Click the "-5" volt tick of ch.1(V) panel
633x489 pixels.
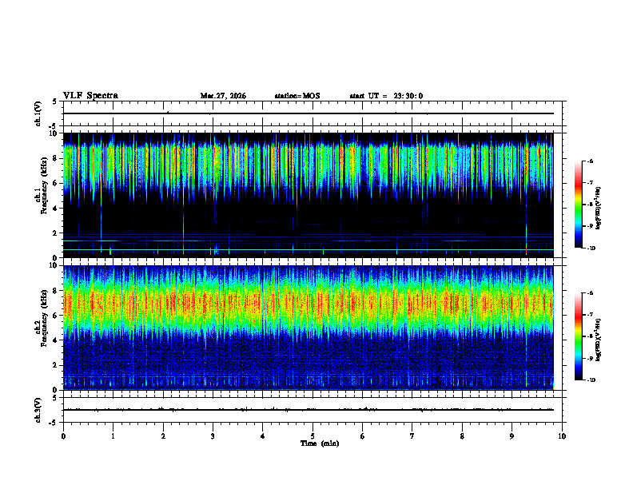pos(53,126)
